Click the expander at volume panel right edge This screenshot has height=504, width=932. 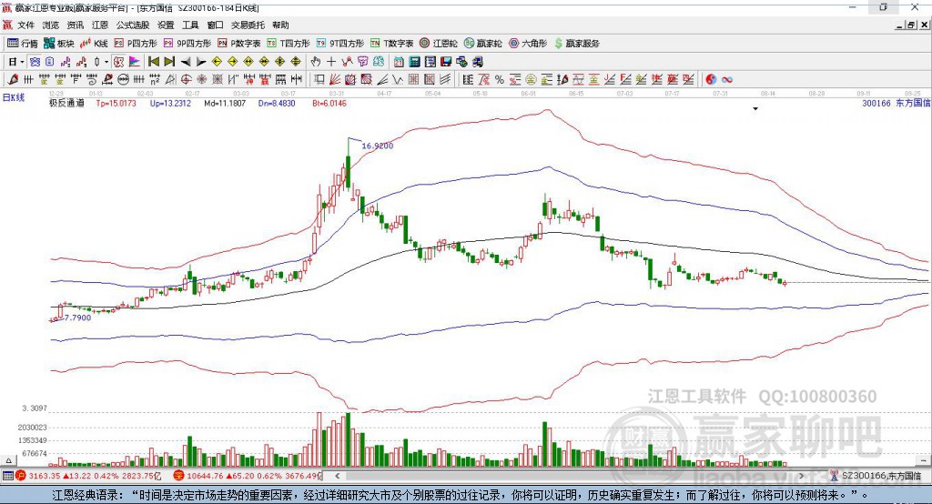pyautogui.click(x=923, y=460)
